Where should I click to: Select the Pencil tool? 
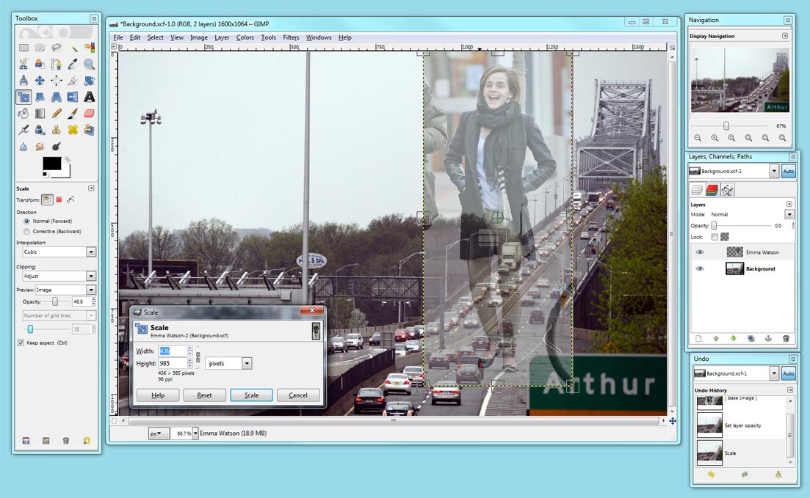[x=57, y=114]
